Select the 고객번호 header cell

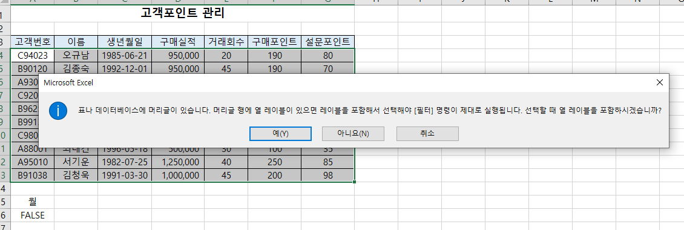[33, 42]
